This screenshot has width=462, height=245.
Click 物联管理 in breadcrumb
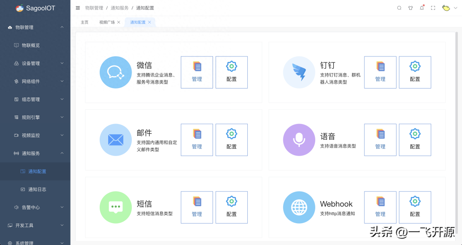(x=94, y=8)
